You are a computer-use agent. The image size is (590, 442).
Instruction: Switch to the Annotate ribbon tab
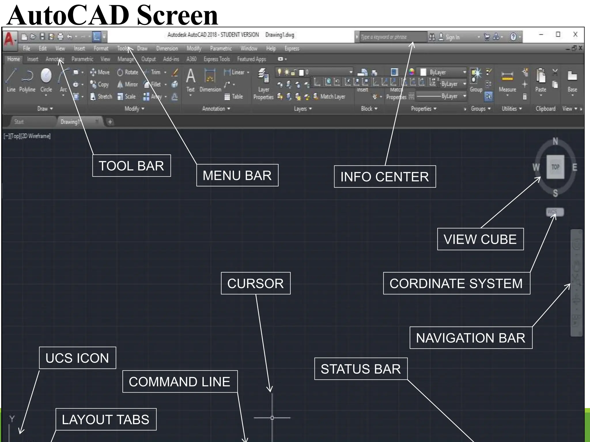[x=55, y=59]
